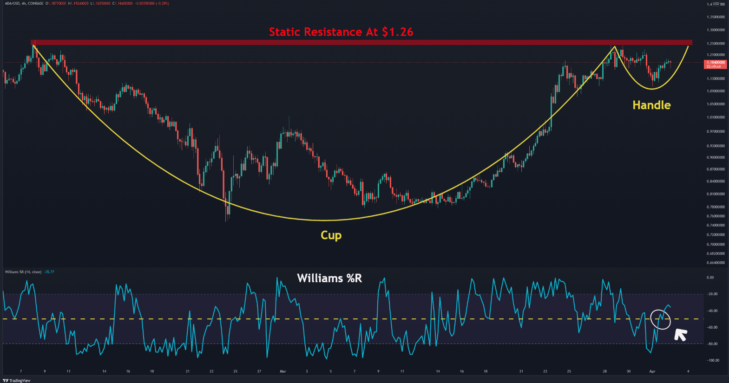Viewport: 729px width, 383px height.
Task: Click the 1.35000000 price axis label
Action: coord(716,17)
